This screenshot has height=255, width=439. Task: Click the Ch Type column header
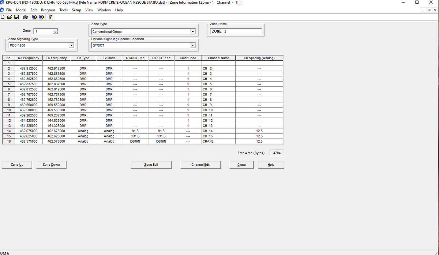tap(83, 58)
